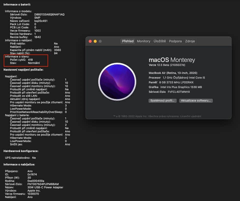This screenshot has height=201, width=240.
Task: Click the Procesor 1,1 GHz line
Action: point(177,78)
